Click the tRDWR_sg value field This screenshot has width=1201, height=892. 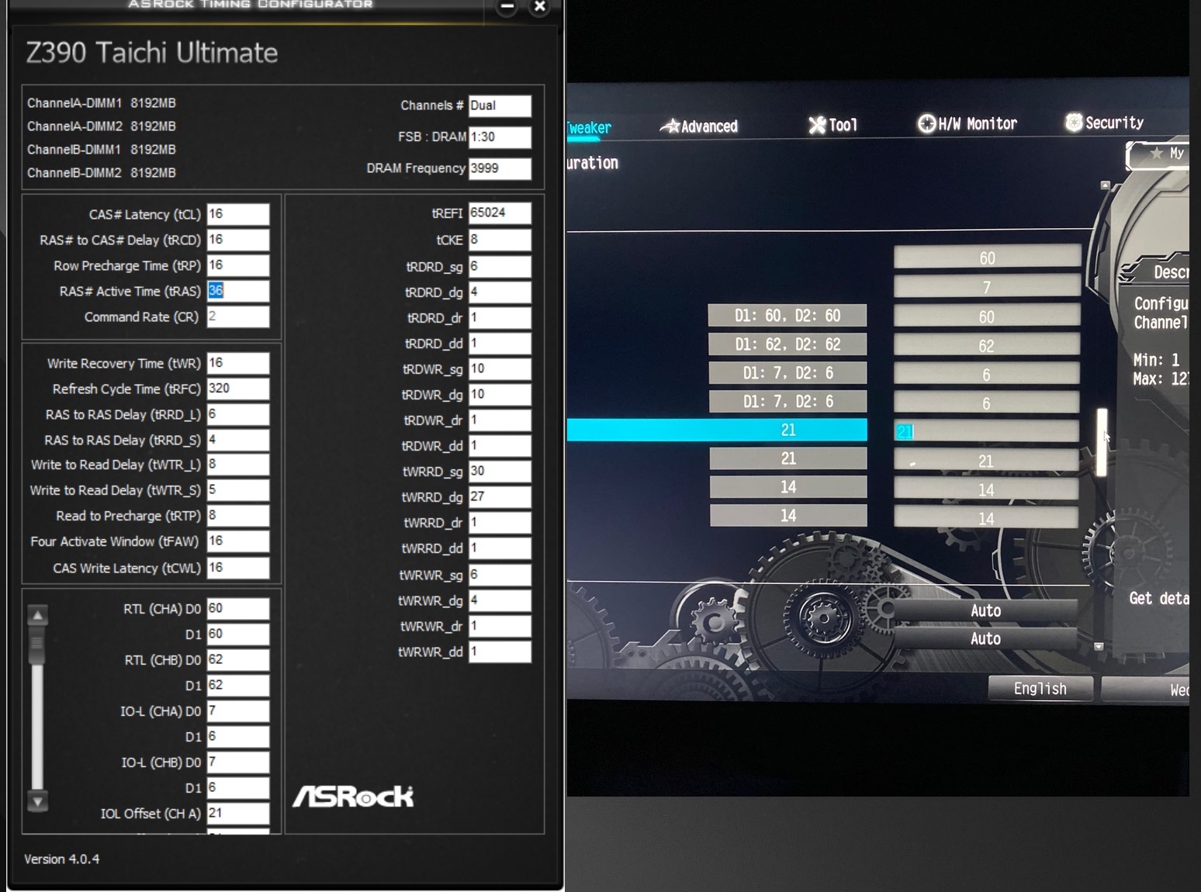(500, 369)
